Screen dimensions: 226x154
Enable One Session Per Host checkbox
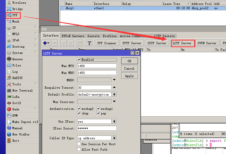click(x=79, y=144)
